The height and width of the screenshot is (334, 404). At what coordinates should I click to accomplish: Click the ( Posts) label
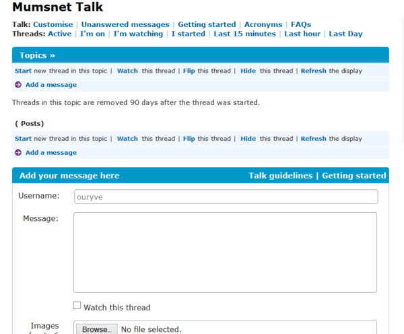30,124
